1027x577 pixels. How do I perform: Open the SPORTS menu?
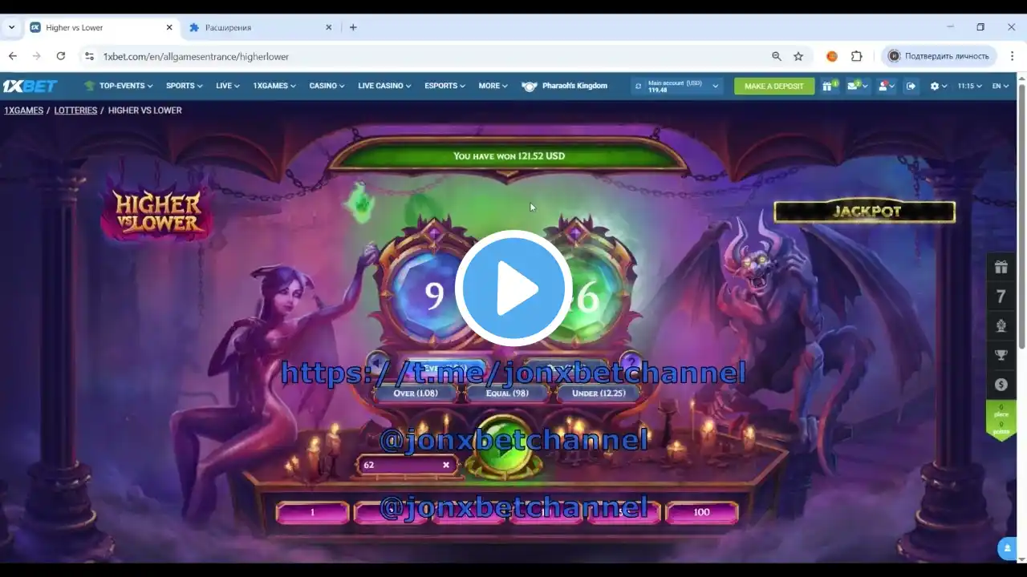(185, 86)
